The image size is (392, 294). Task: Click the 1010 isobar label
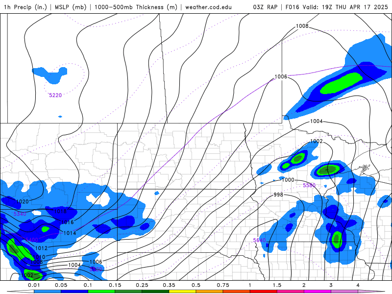tap(39, 257)
